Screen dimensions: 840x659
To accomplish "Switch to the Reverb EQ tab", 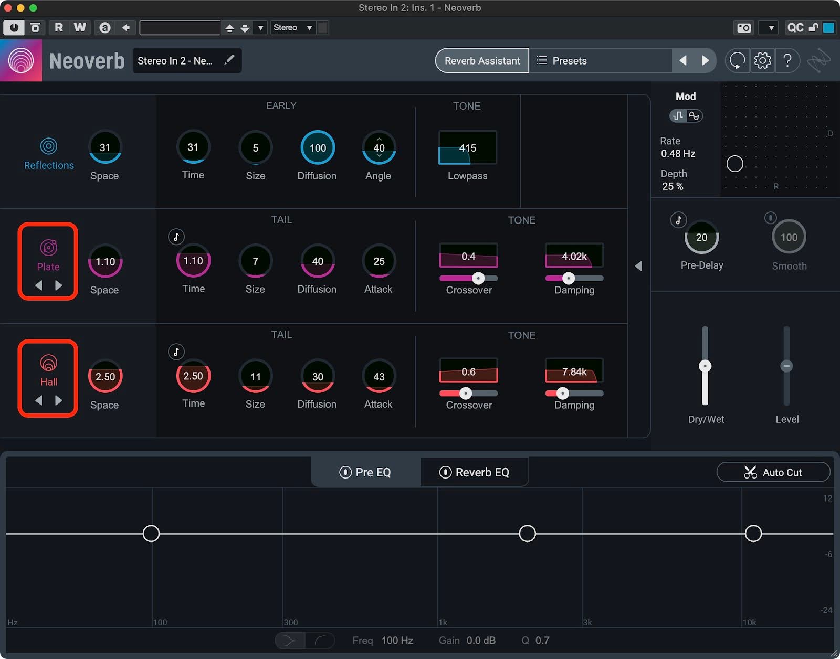I will [x=475, y=472].
